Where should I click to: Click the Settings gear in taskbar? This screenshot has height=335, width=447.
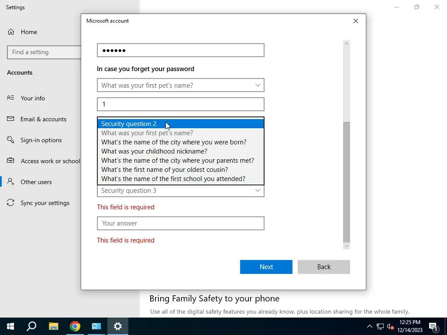(118, 326)
